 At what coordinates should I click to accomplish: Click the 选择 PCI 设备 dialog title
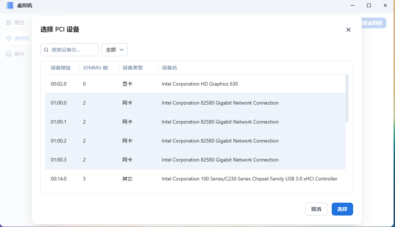click(x=60, y=29)
